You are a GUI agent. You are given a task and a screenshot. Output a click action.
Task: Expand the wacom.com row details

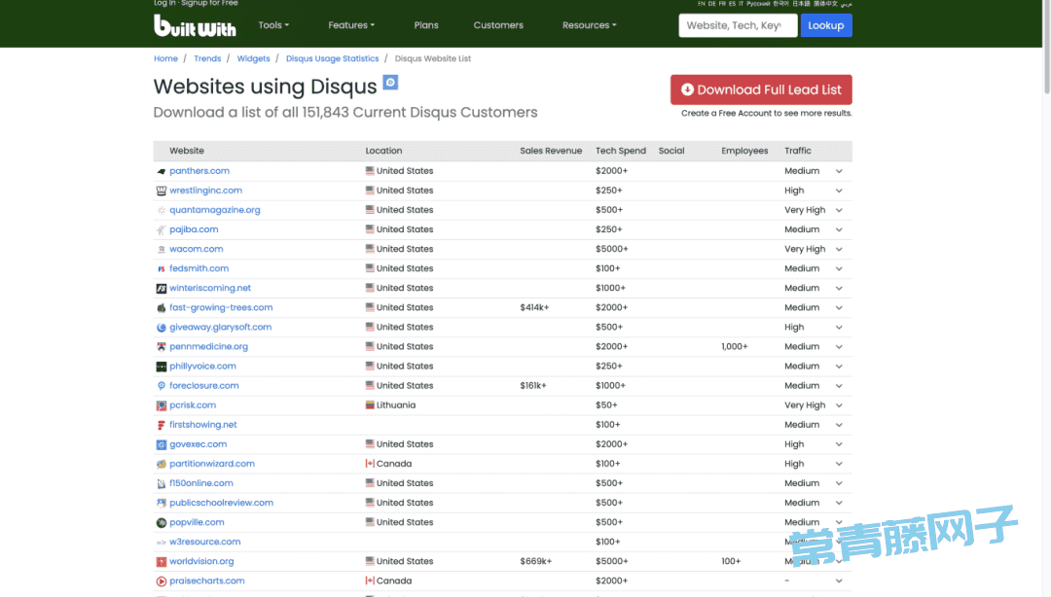(839, 249)
